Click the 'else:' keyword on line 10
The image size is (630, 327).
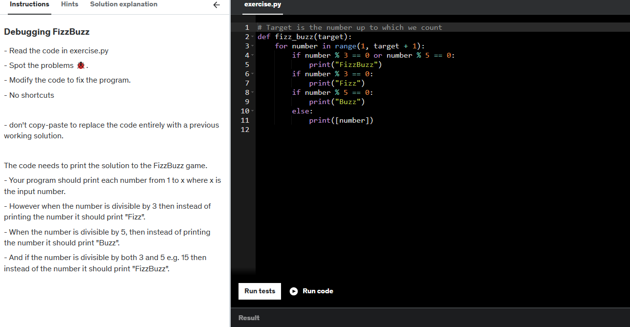pyautogui.click(x=302, y=111)
